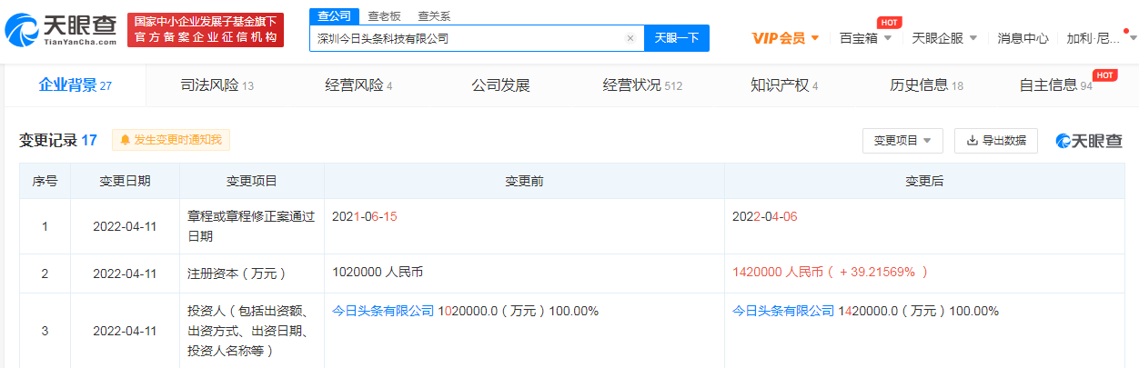Select the 2022-04-06 after-change date
Screen dimensions: 1139x368
[764, 216]
